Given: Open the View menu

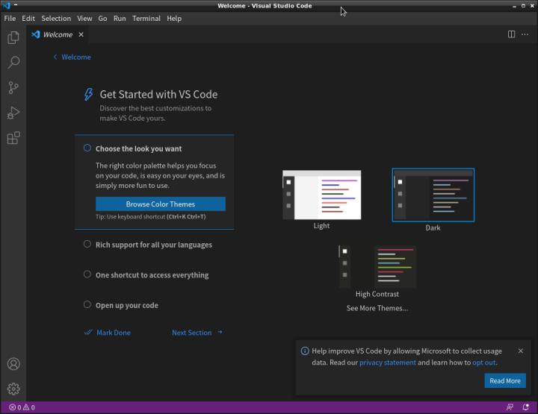Looking at the screenshot, I should click(x=84, y=19).
